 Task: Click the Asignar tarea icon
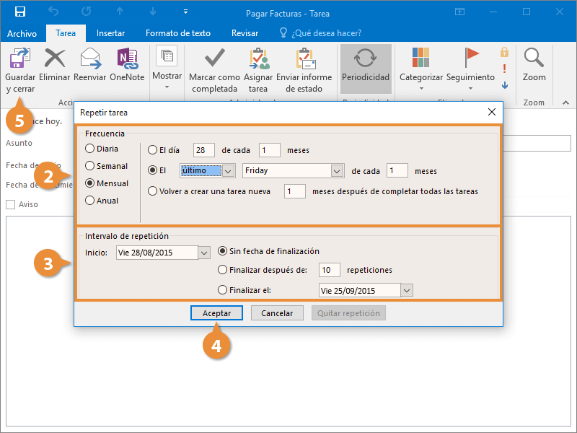(x=258, y=58)
